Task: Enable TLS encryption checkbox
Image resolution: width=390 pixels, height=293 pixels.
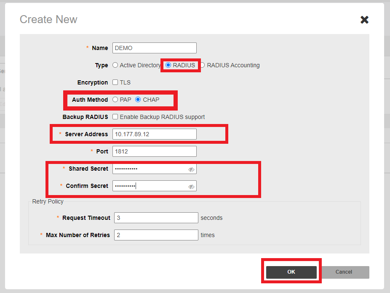Action: (115, 82)
